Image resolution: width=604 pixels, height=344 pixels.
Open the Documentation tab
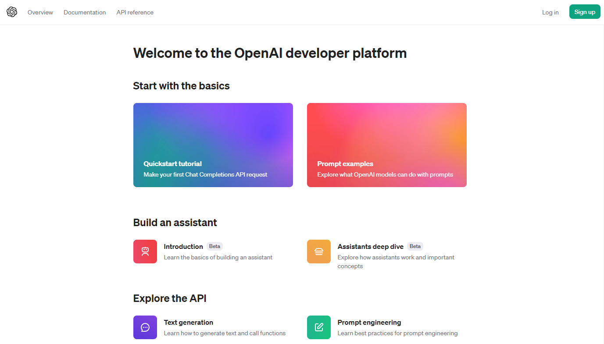coord(85,12)
